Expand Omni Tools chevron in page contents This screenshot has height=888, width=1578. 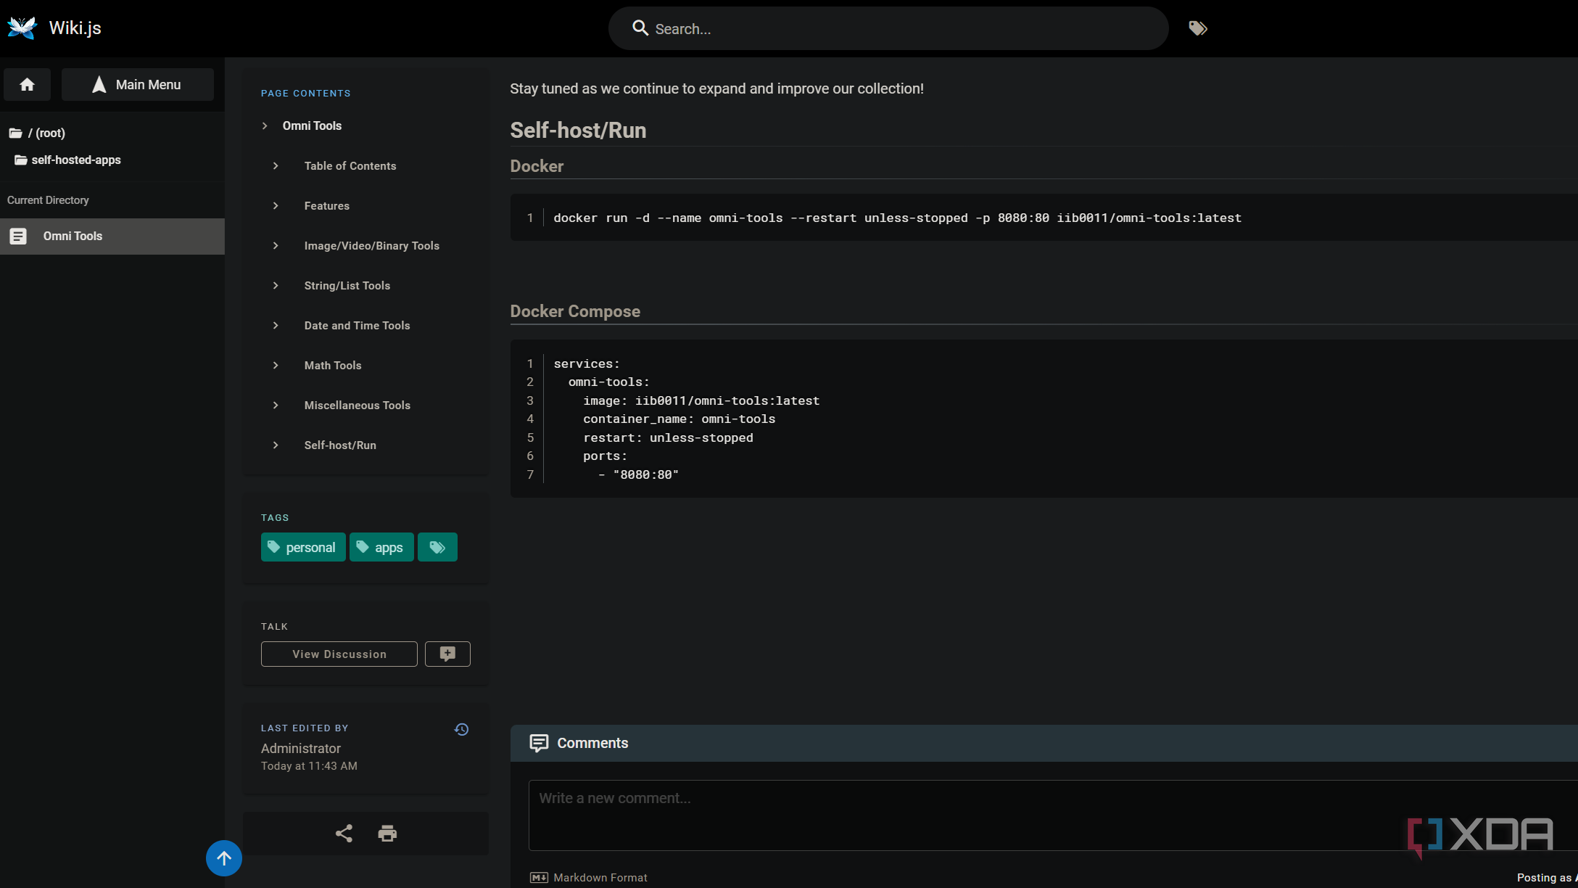click(x=265, y=126)
